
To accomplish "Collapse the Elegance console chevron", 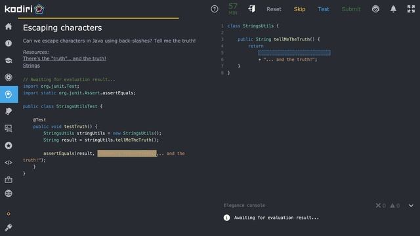I will [x=411, y=205].
